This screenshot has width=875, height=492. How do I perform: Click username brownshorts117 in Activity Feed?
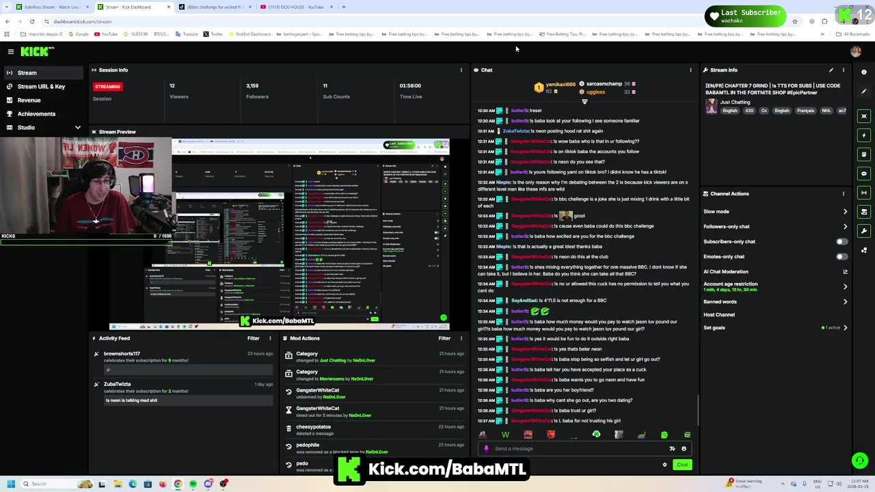[122, 354]
